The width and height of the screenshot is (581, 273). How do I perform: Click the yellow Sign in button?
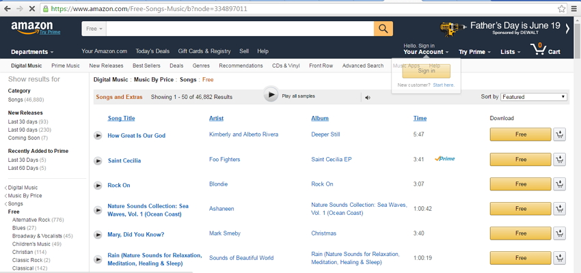click(x=426, y=71)
